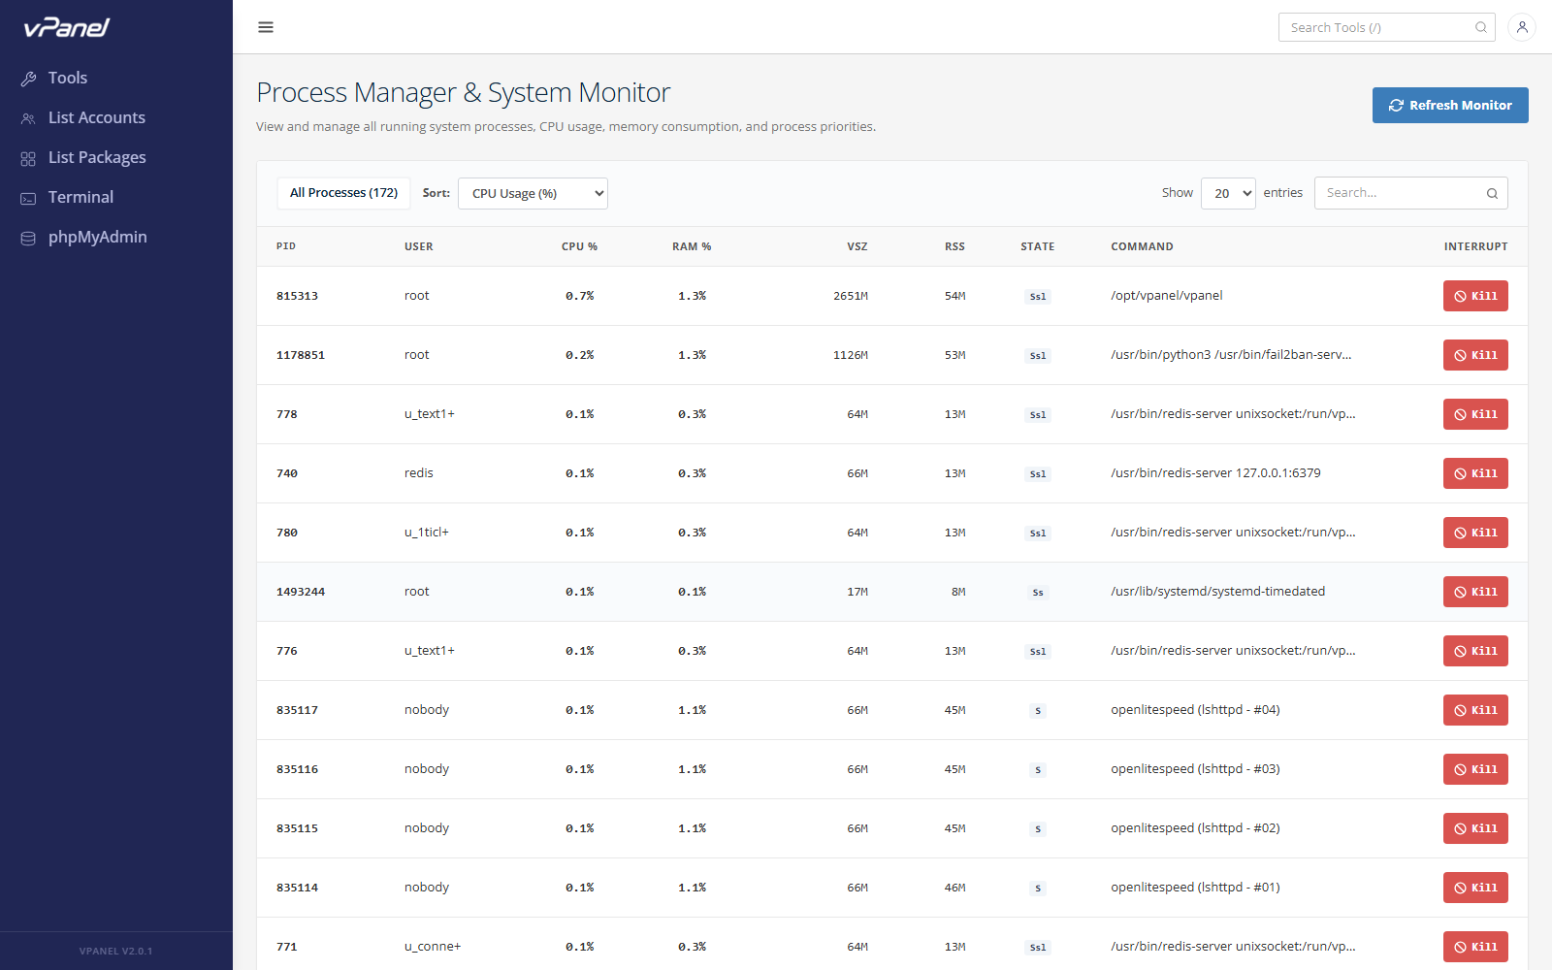Kill process 778 redis-server
The width and height of the screenshot is (1552, 970).
click(x=1475, y=414)
